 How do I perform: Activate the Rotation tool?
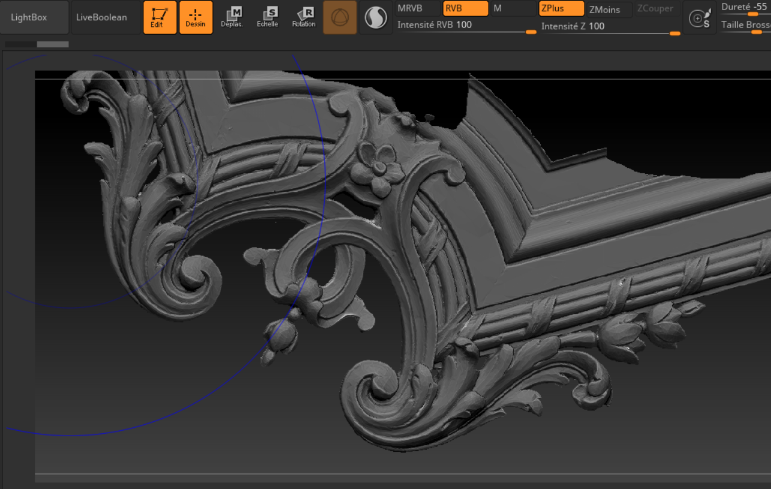pos(303,17)
